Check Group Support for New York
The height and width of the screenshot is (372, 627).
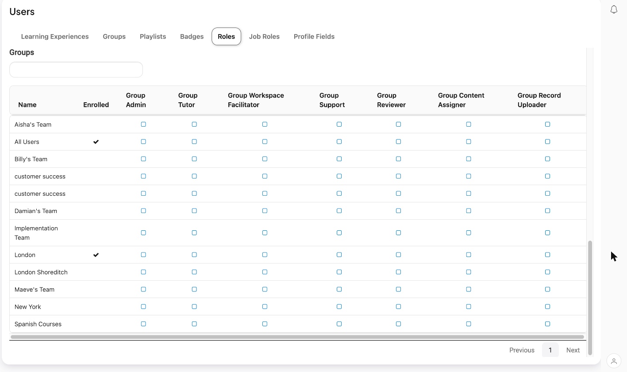tap(339, 306)
